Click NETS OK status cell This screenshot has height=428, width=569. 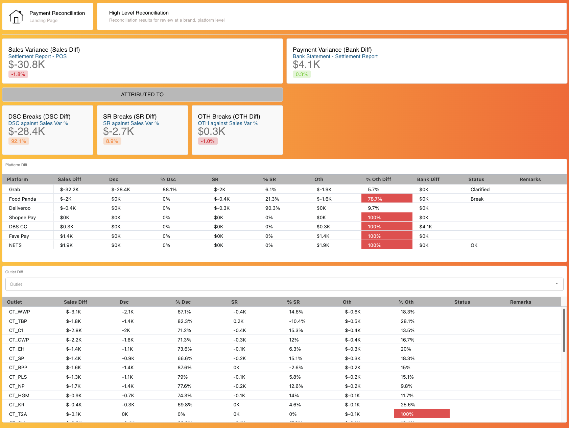(x=474, y=245)
